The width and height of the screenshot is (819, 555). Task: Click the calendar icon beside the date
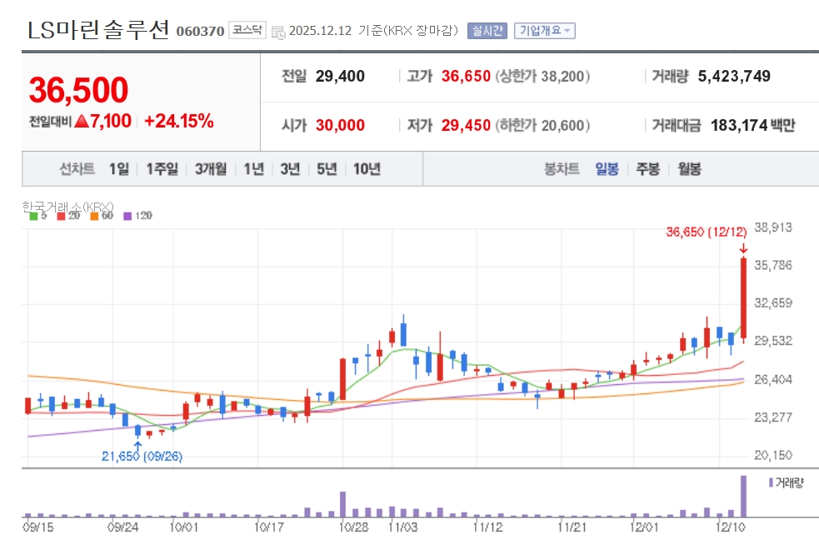(x=279, y=31)
